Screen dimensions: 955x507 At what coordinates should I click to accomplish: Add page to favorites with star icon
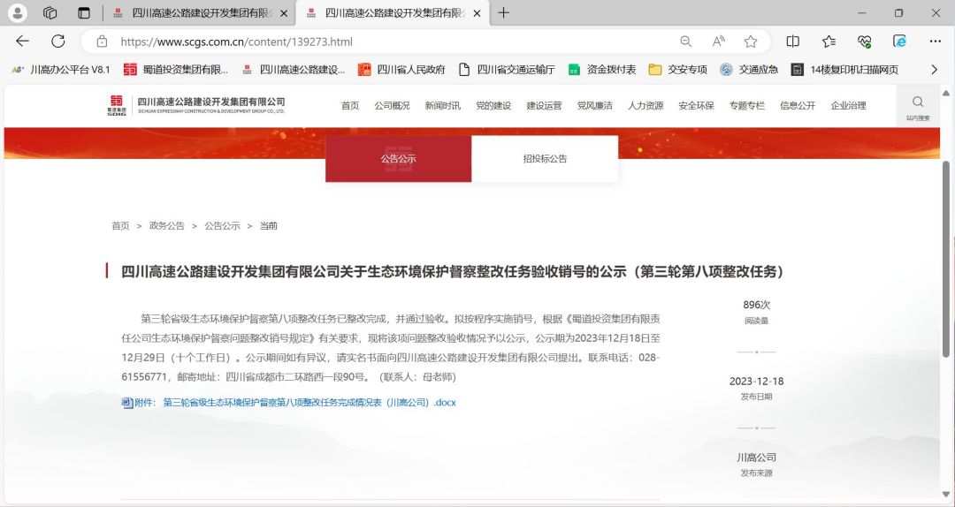click(x=751, y=42)
